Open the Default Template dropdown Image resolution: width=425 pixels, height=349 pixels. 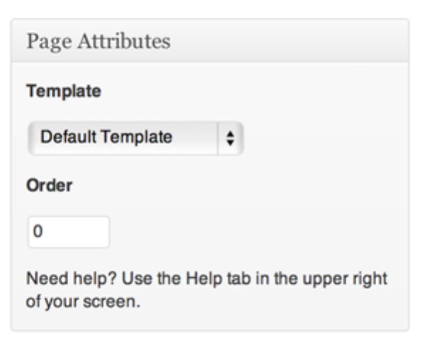(135, 137)
